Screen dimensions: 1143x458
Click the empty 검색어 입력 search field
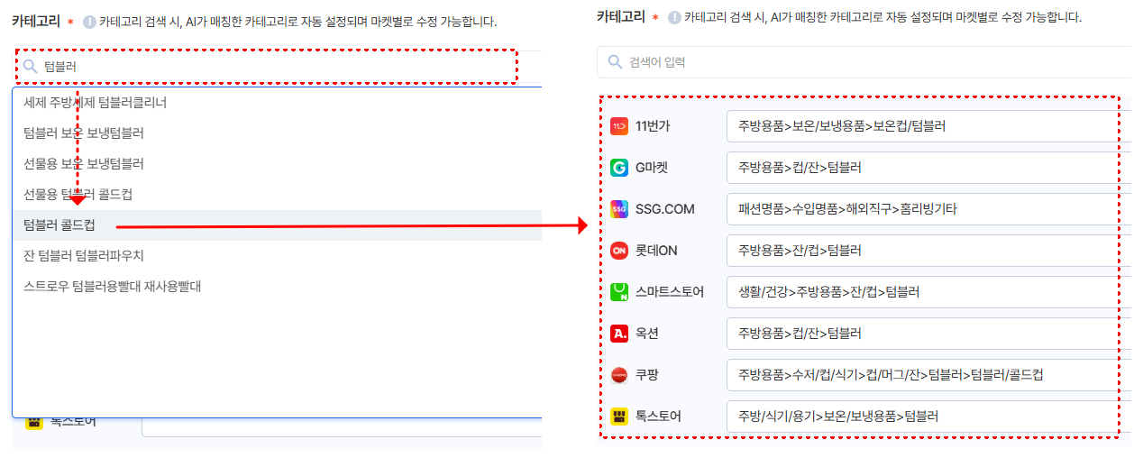click(x=864, y=62)
